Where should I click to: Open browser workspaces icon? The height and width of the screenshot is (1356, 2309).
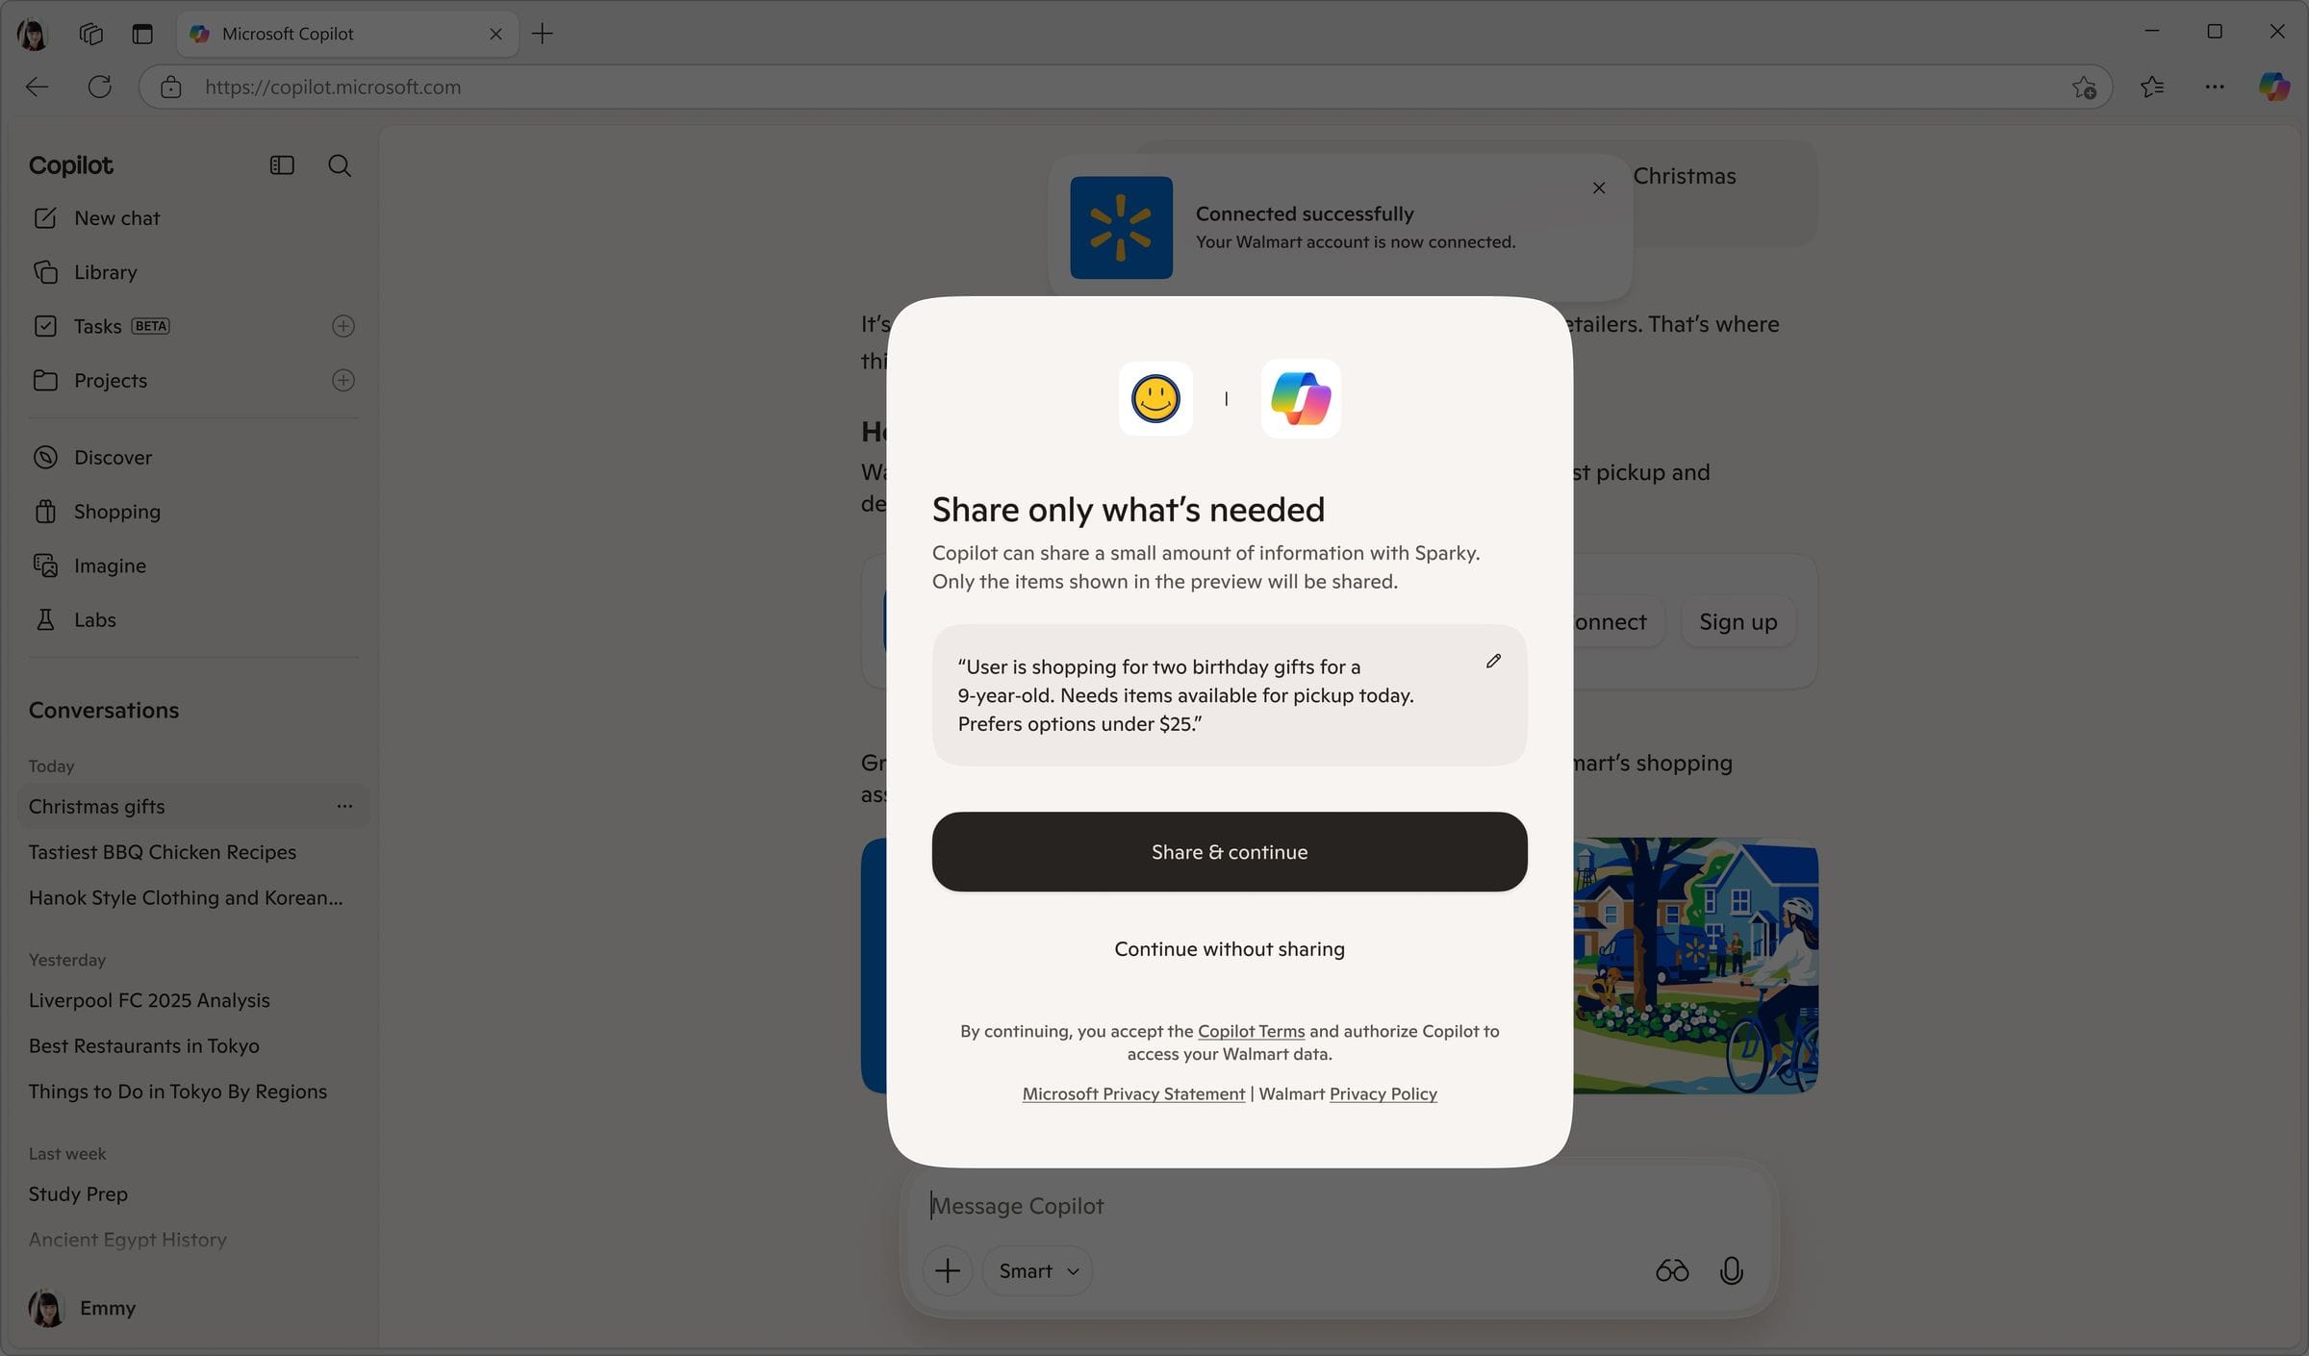click(x=90, y=34)
